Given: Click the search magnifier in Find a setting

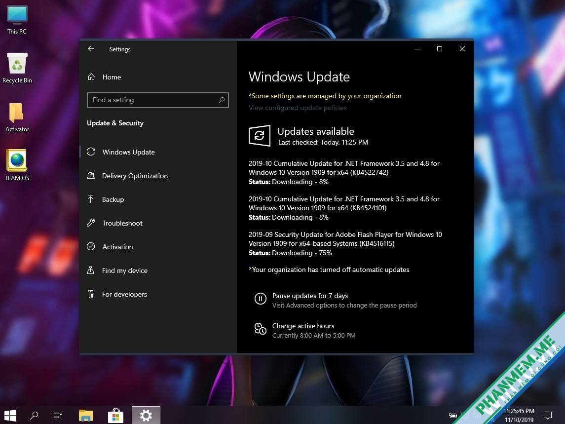Looking at the screenshot, I should (x=221, y=100).
